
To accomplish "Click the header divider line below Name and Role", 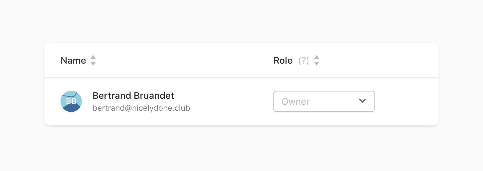I will 241,77.
